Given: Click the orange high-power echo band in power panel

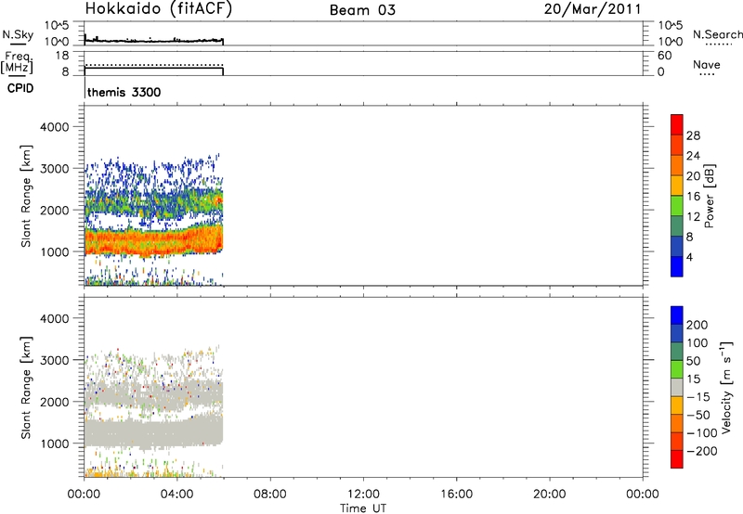Looking at the screenshot, I should pos(153,240).
